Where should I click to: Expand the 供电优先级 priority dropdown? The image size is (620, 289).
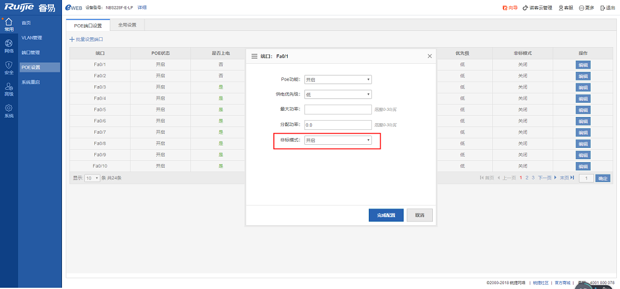[x=338, y=94]
